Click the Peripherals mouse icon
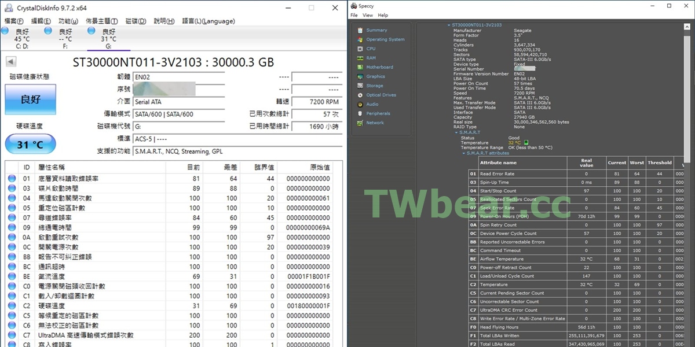 (359, 113)
